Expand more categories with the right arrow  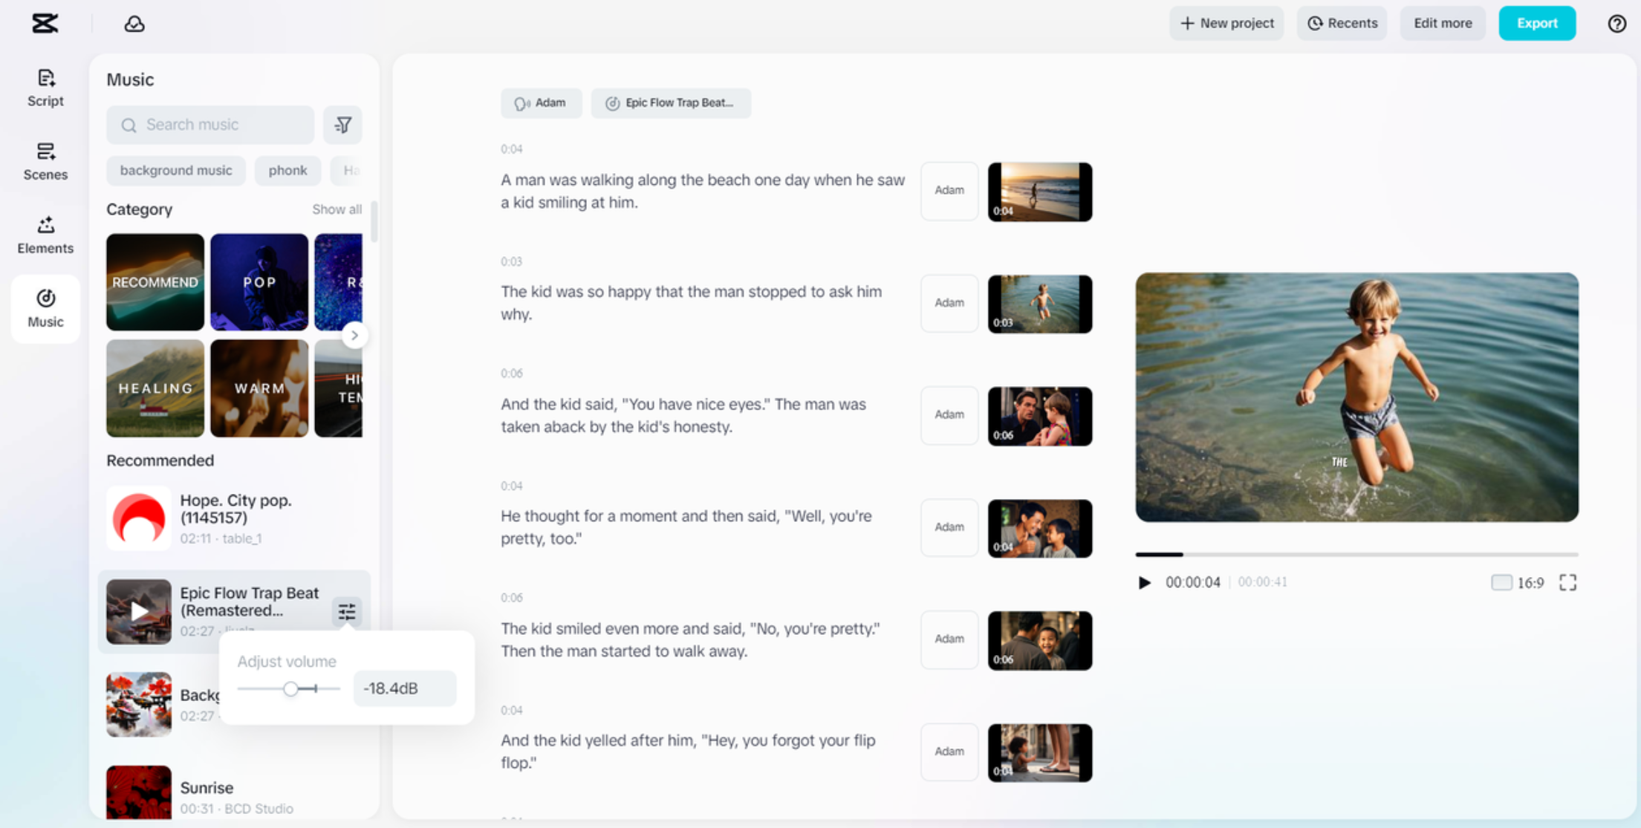[x=355, y=336]
